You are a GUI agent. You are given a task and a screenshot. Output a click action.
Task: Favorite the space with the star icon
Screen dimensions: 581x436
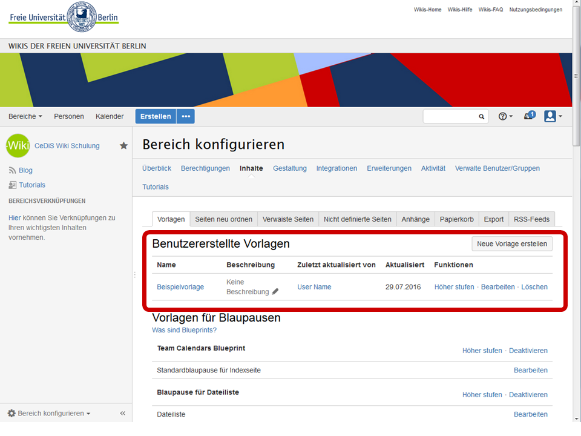pyautogui.click(x=123, y=146)
